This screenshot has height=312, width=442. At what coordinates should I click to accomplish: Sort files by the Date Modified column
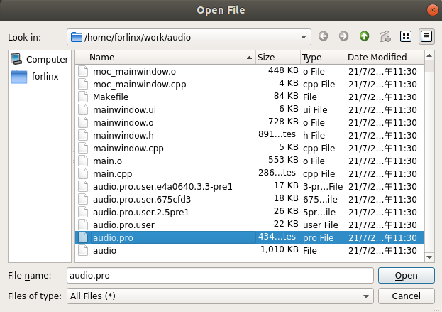tap(383, 58)
